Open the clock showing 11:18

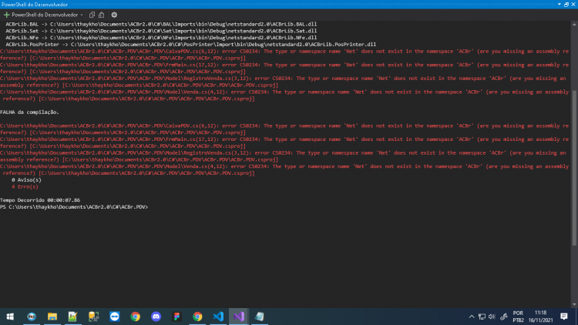pos(540,317)
